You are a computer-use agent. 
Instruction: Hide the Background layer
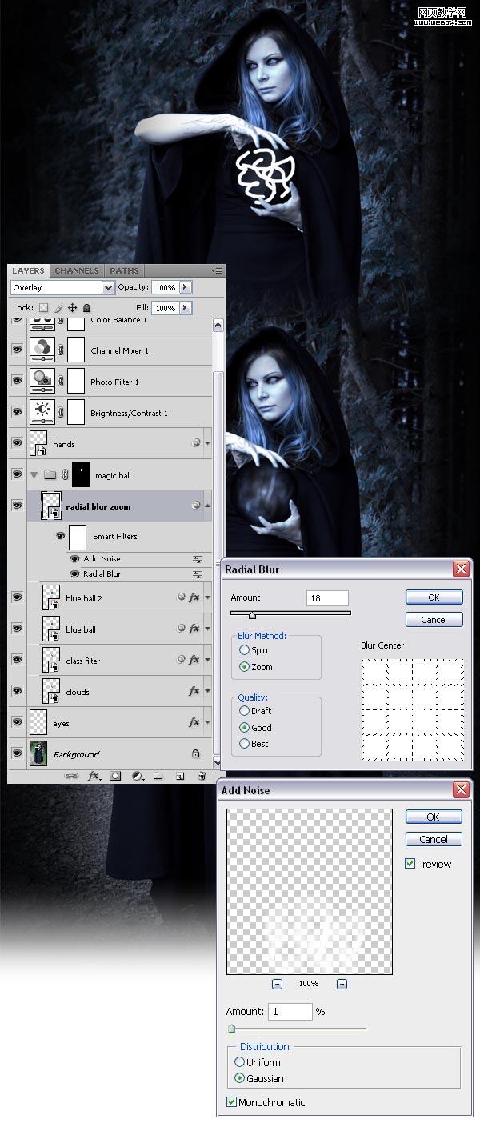(x=17, y=753)
